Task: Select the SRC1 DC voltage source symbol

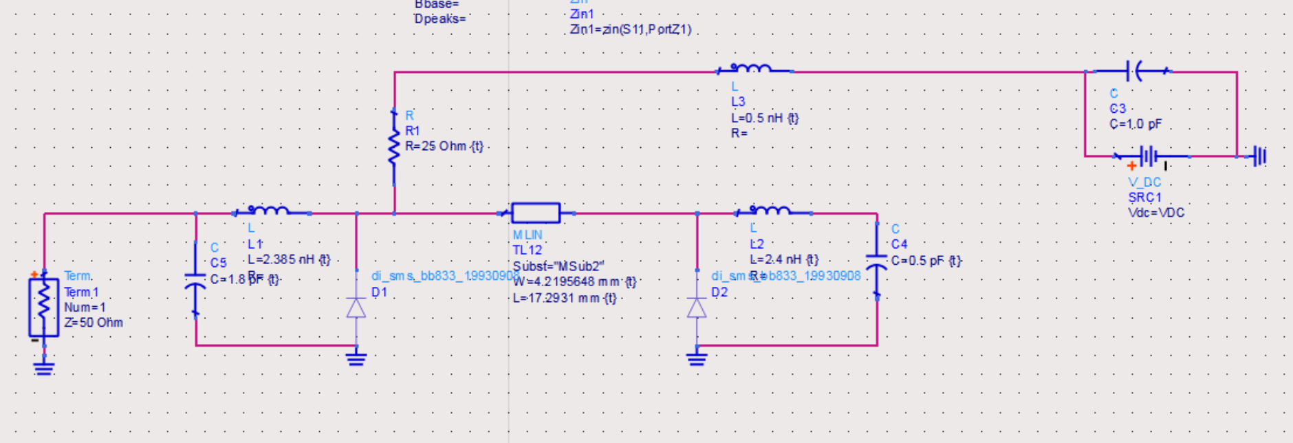Action: pos(1153,158)
